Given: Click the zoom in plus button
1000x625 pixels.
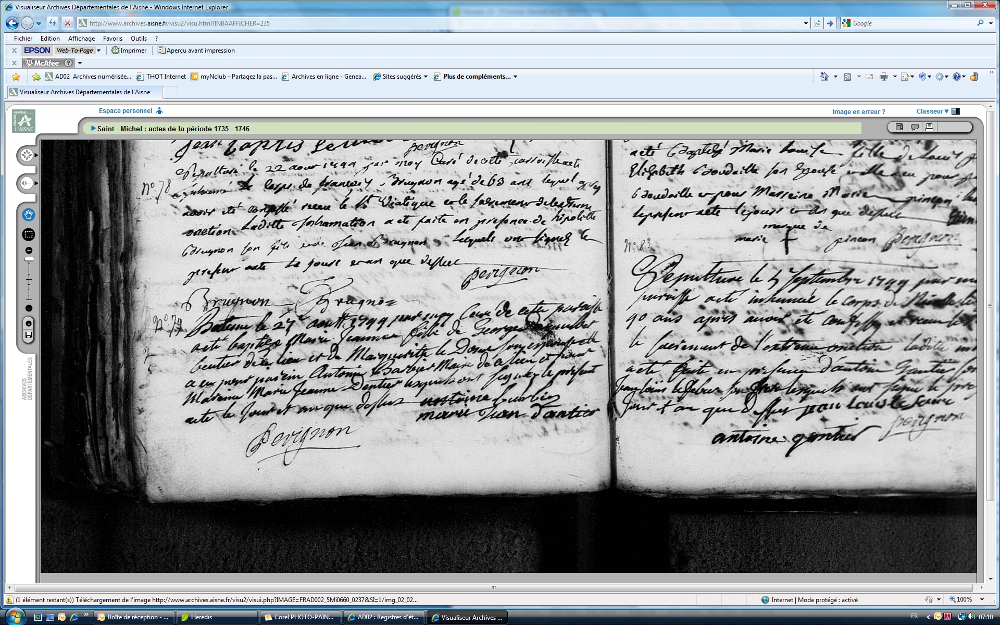Looking at the screenshot, I should coord(29,251).
